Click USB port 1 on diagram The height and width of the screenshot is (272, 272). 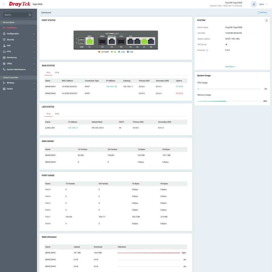82,39
